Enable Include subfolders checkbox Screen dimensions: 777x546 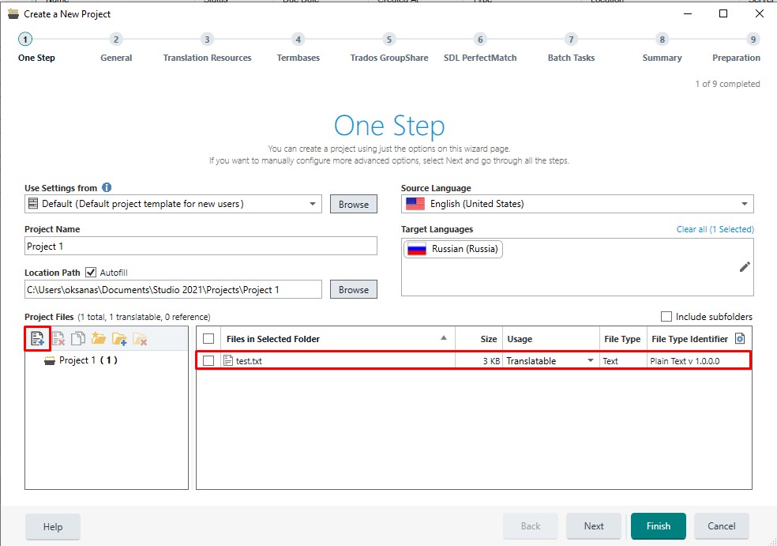(666, 316)
